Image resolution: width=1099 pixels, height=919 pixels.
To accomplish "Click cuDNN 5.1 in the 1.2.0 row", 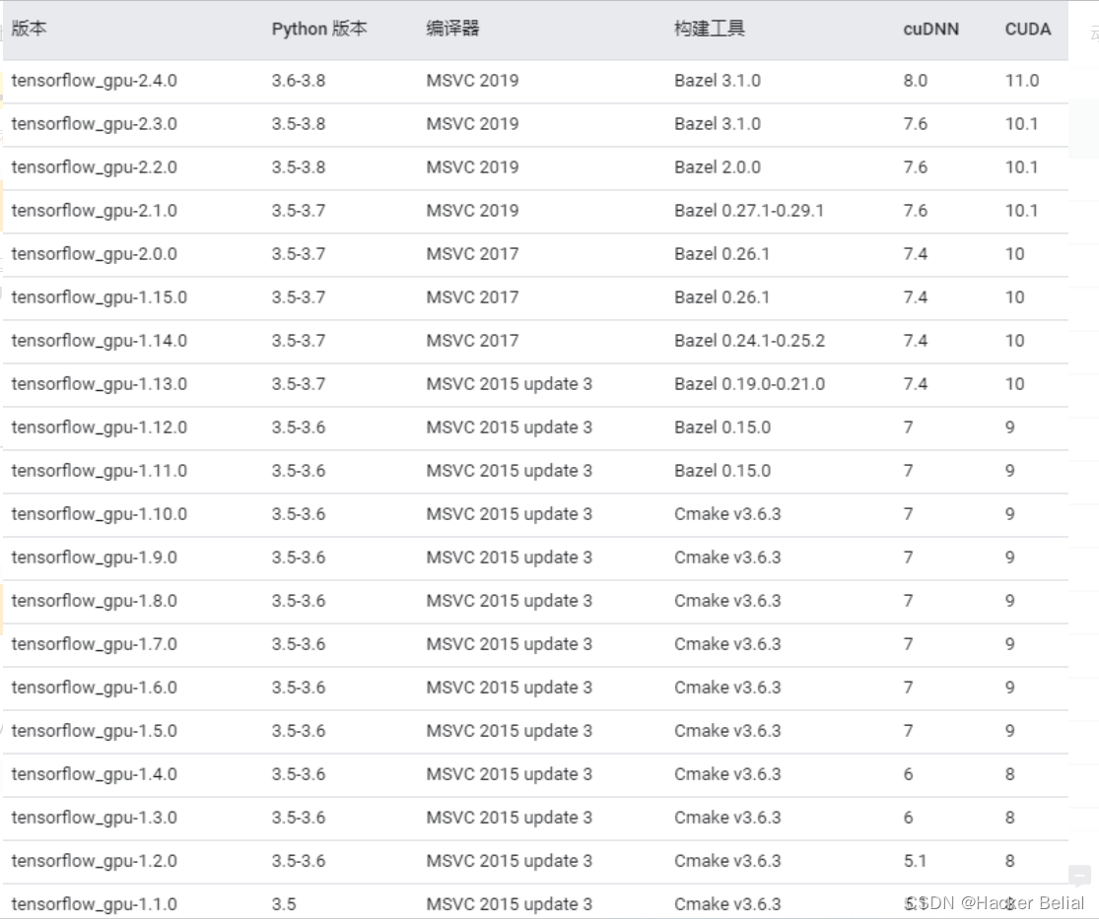I will tap(915, 862).
